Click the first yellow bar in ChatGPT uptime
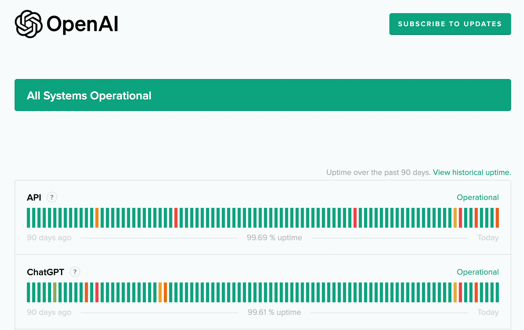This screenshot has width=524, height=330. [x=160, y=292]
